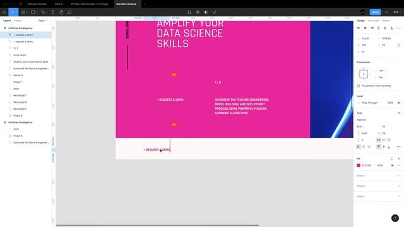
Task: Select the Rectangle shape tool
Action: 33,12
